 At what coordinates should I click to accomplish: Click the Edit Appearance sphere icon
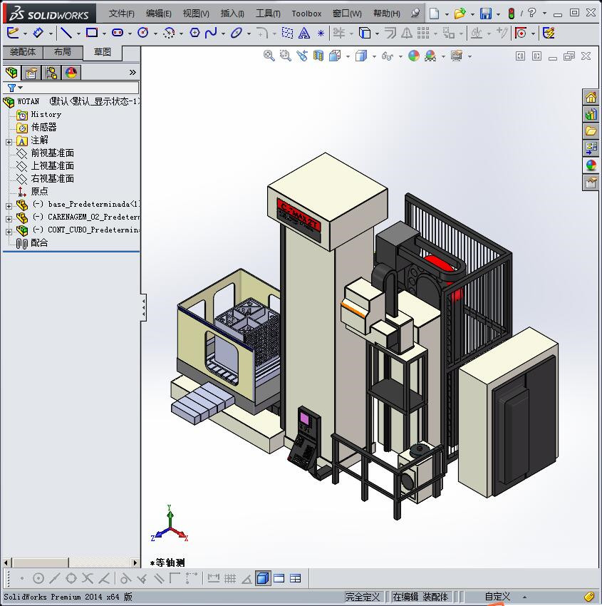[x=414, y=56]
